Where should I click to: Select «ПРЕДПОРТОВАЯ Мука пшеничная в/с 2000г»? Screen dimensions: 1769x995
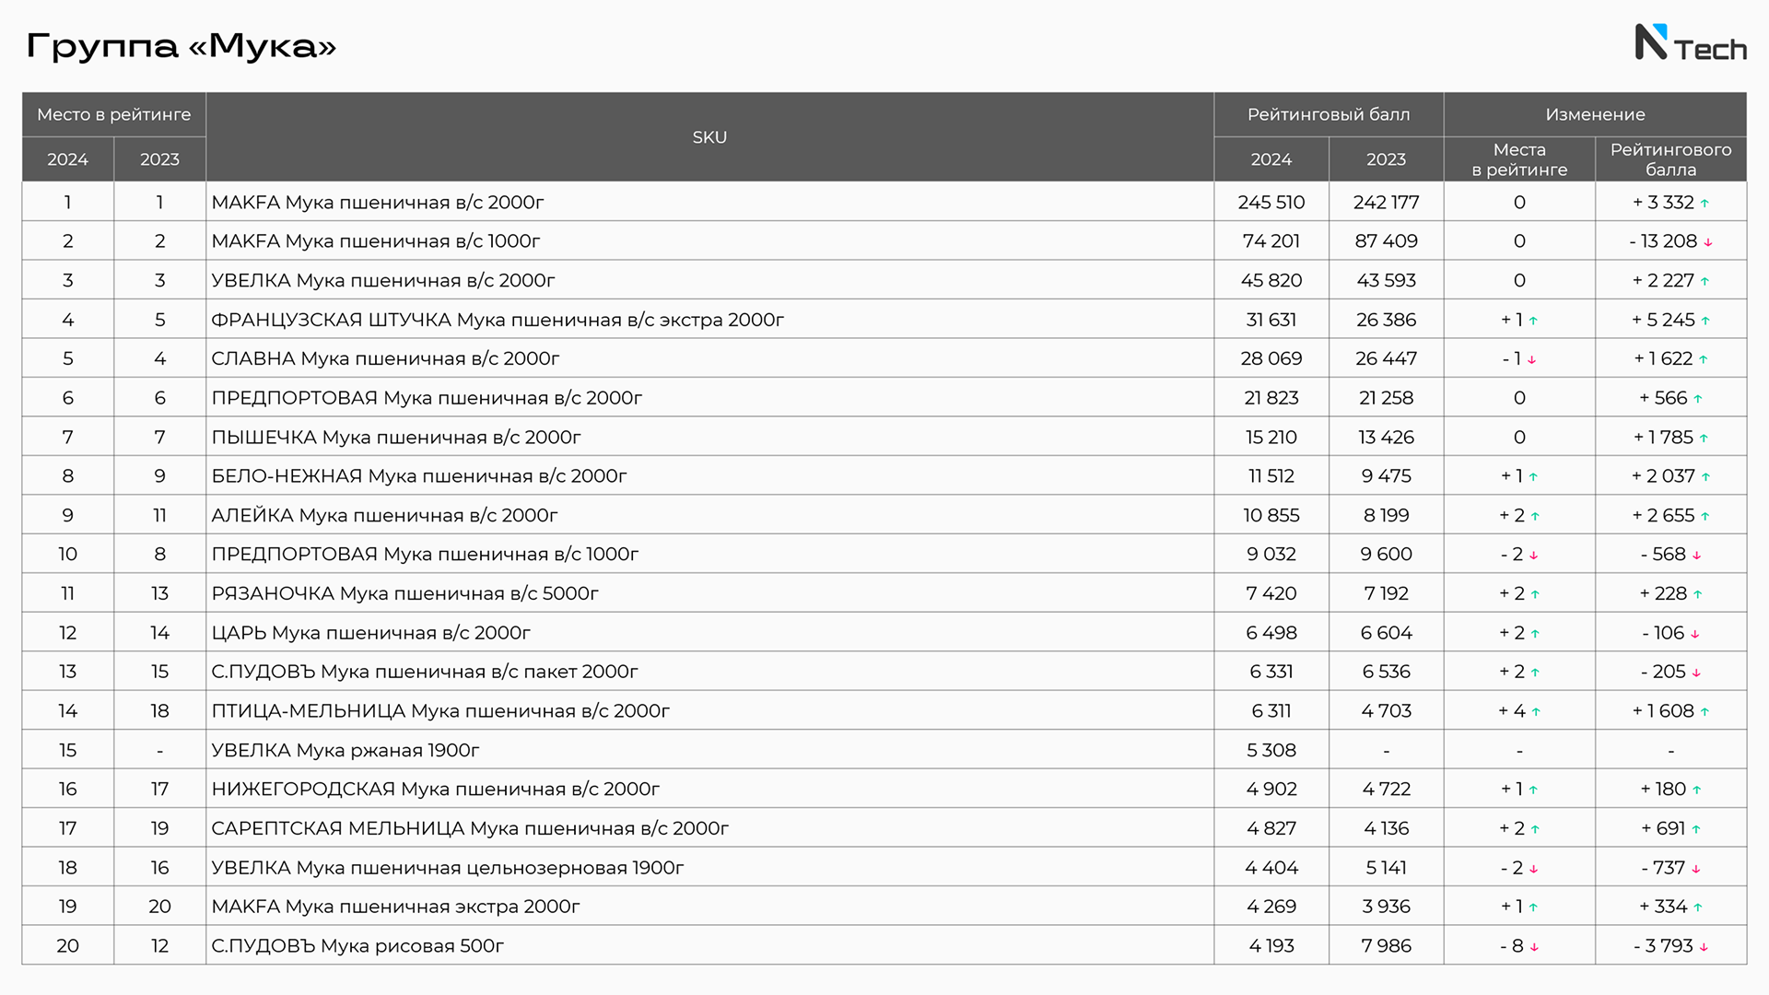point(884,398)
